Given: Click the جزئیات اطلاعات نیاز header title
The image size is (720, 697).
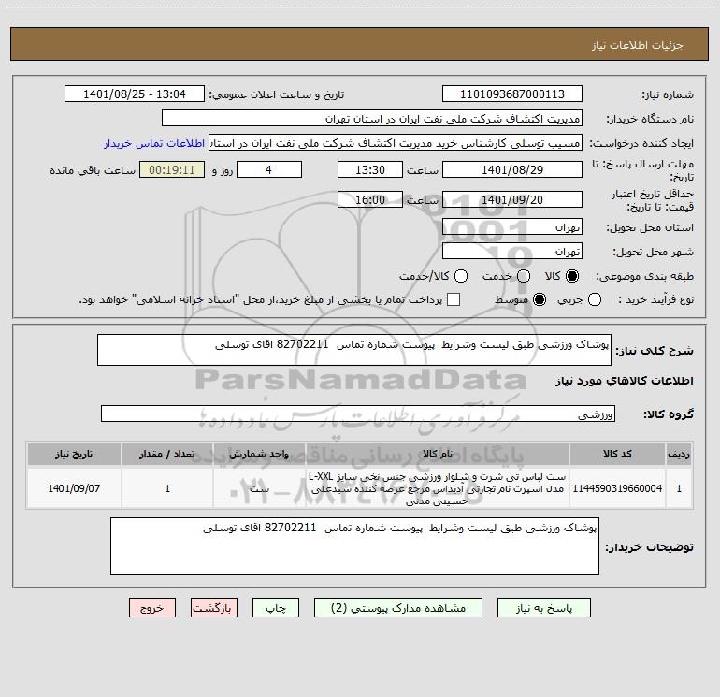Looking at the screenshot, I should tap(638, 45).
